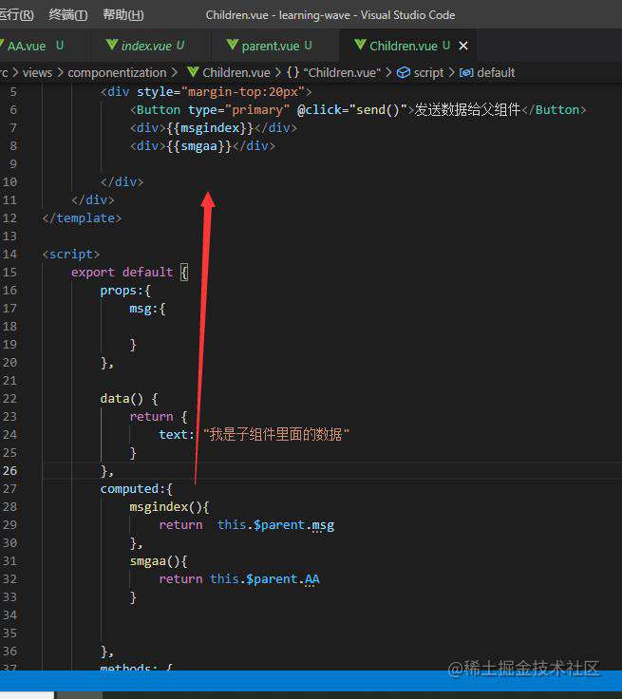Viewport: 622px width, 699px height.
Task: Click line number 5 in the gutter
Action: click(x=13, y=92)
